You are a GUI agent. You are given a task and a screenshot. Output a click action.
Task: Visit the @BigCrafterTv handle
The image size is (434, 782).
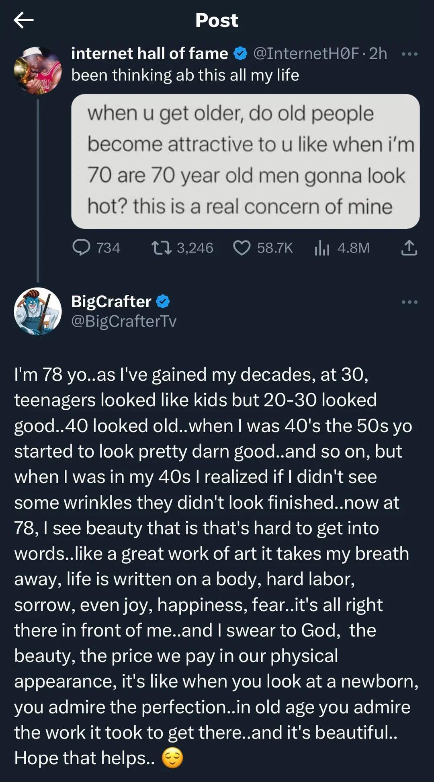tap(124, 321)
